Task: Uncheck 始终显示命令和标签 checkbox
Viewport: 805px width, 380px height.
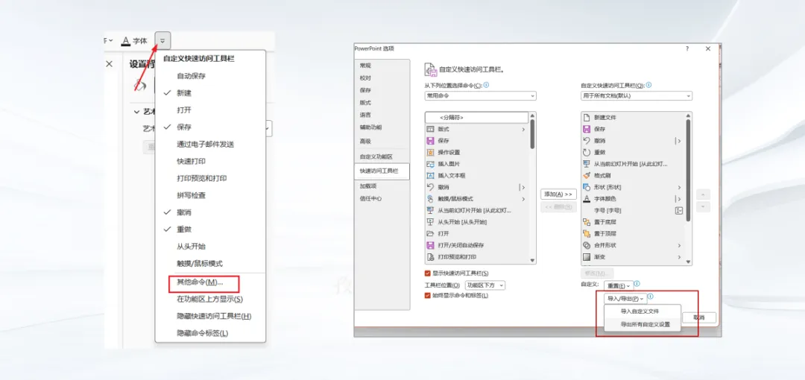Action: tap(428, 295)
